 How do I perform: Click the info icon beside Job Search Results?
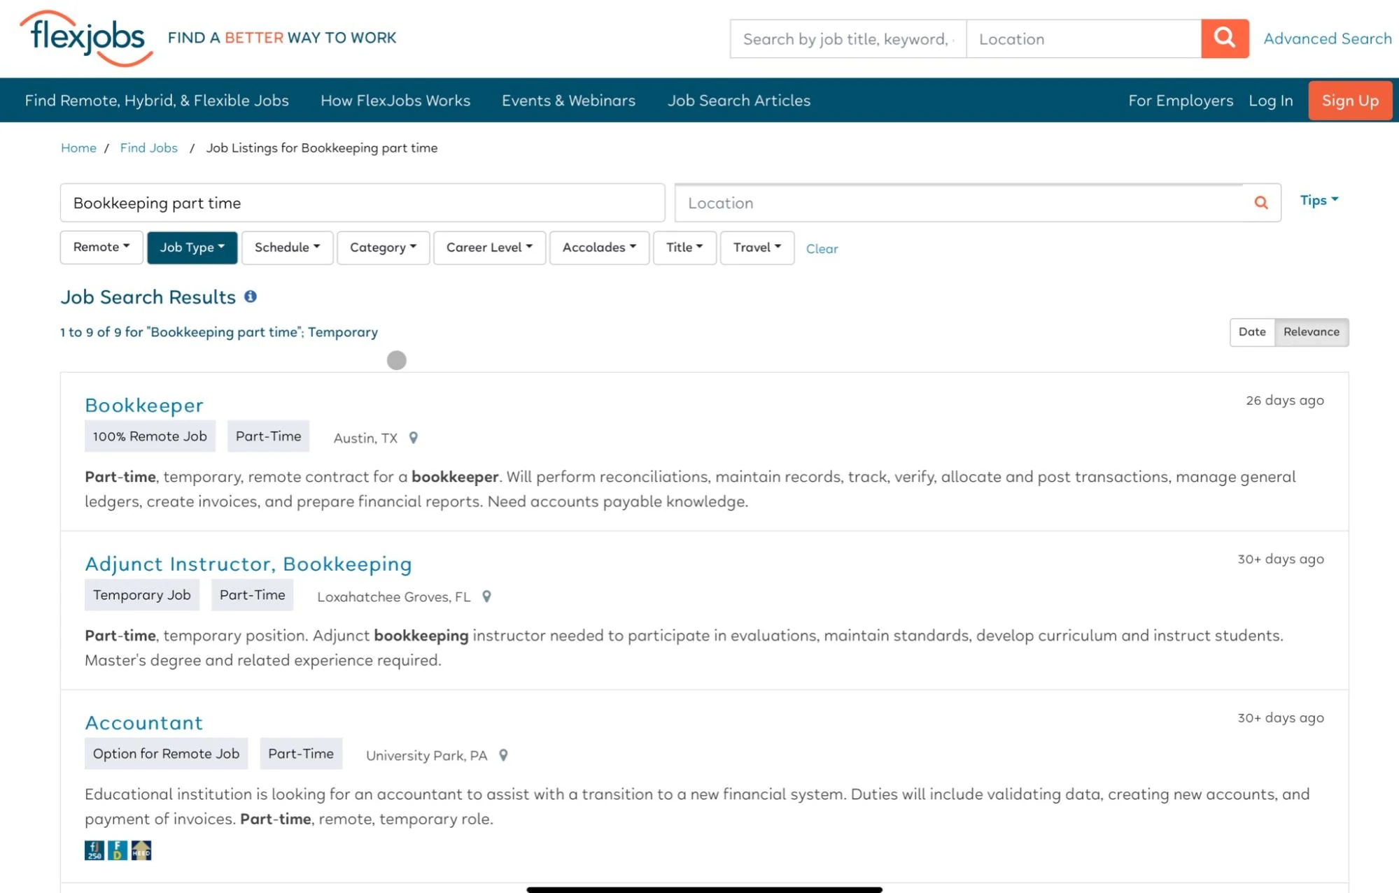point(250,297)
